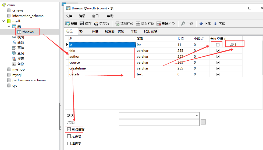Open the Functions (函数) fx icon
The image size is (263, 150).
(x=14, y=42)
